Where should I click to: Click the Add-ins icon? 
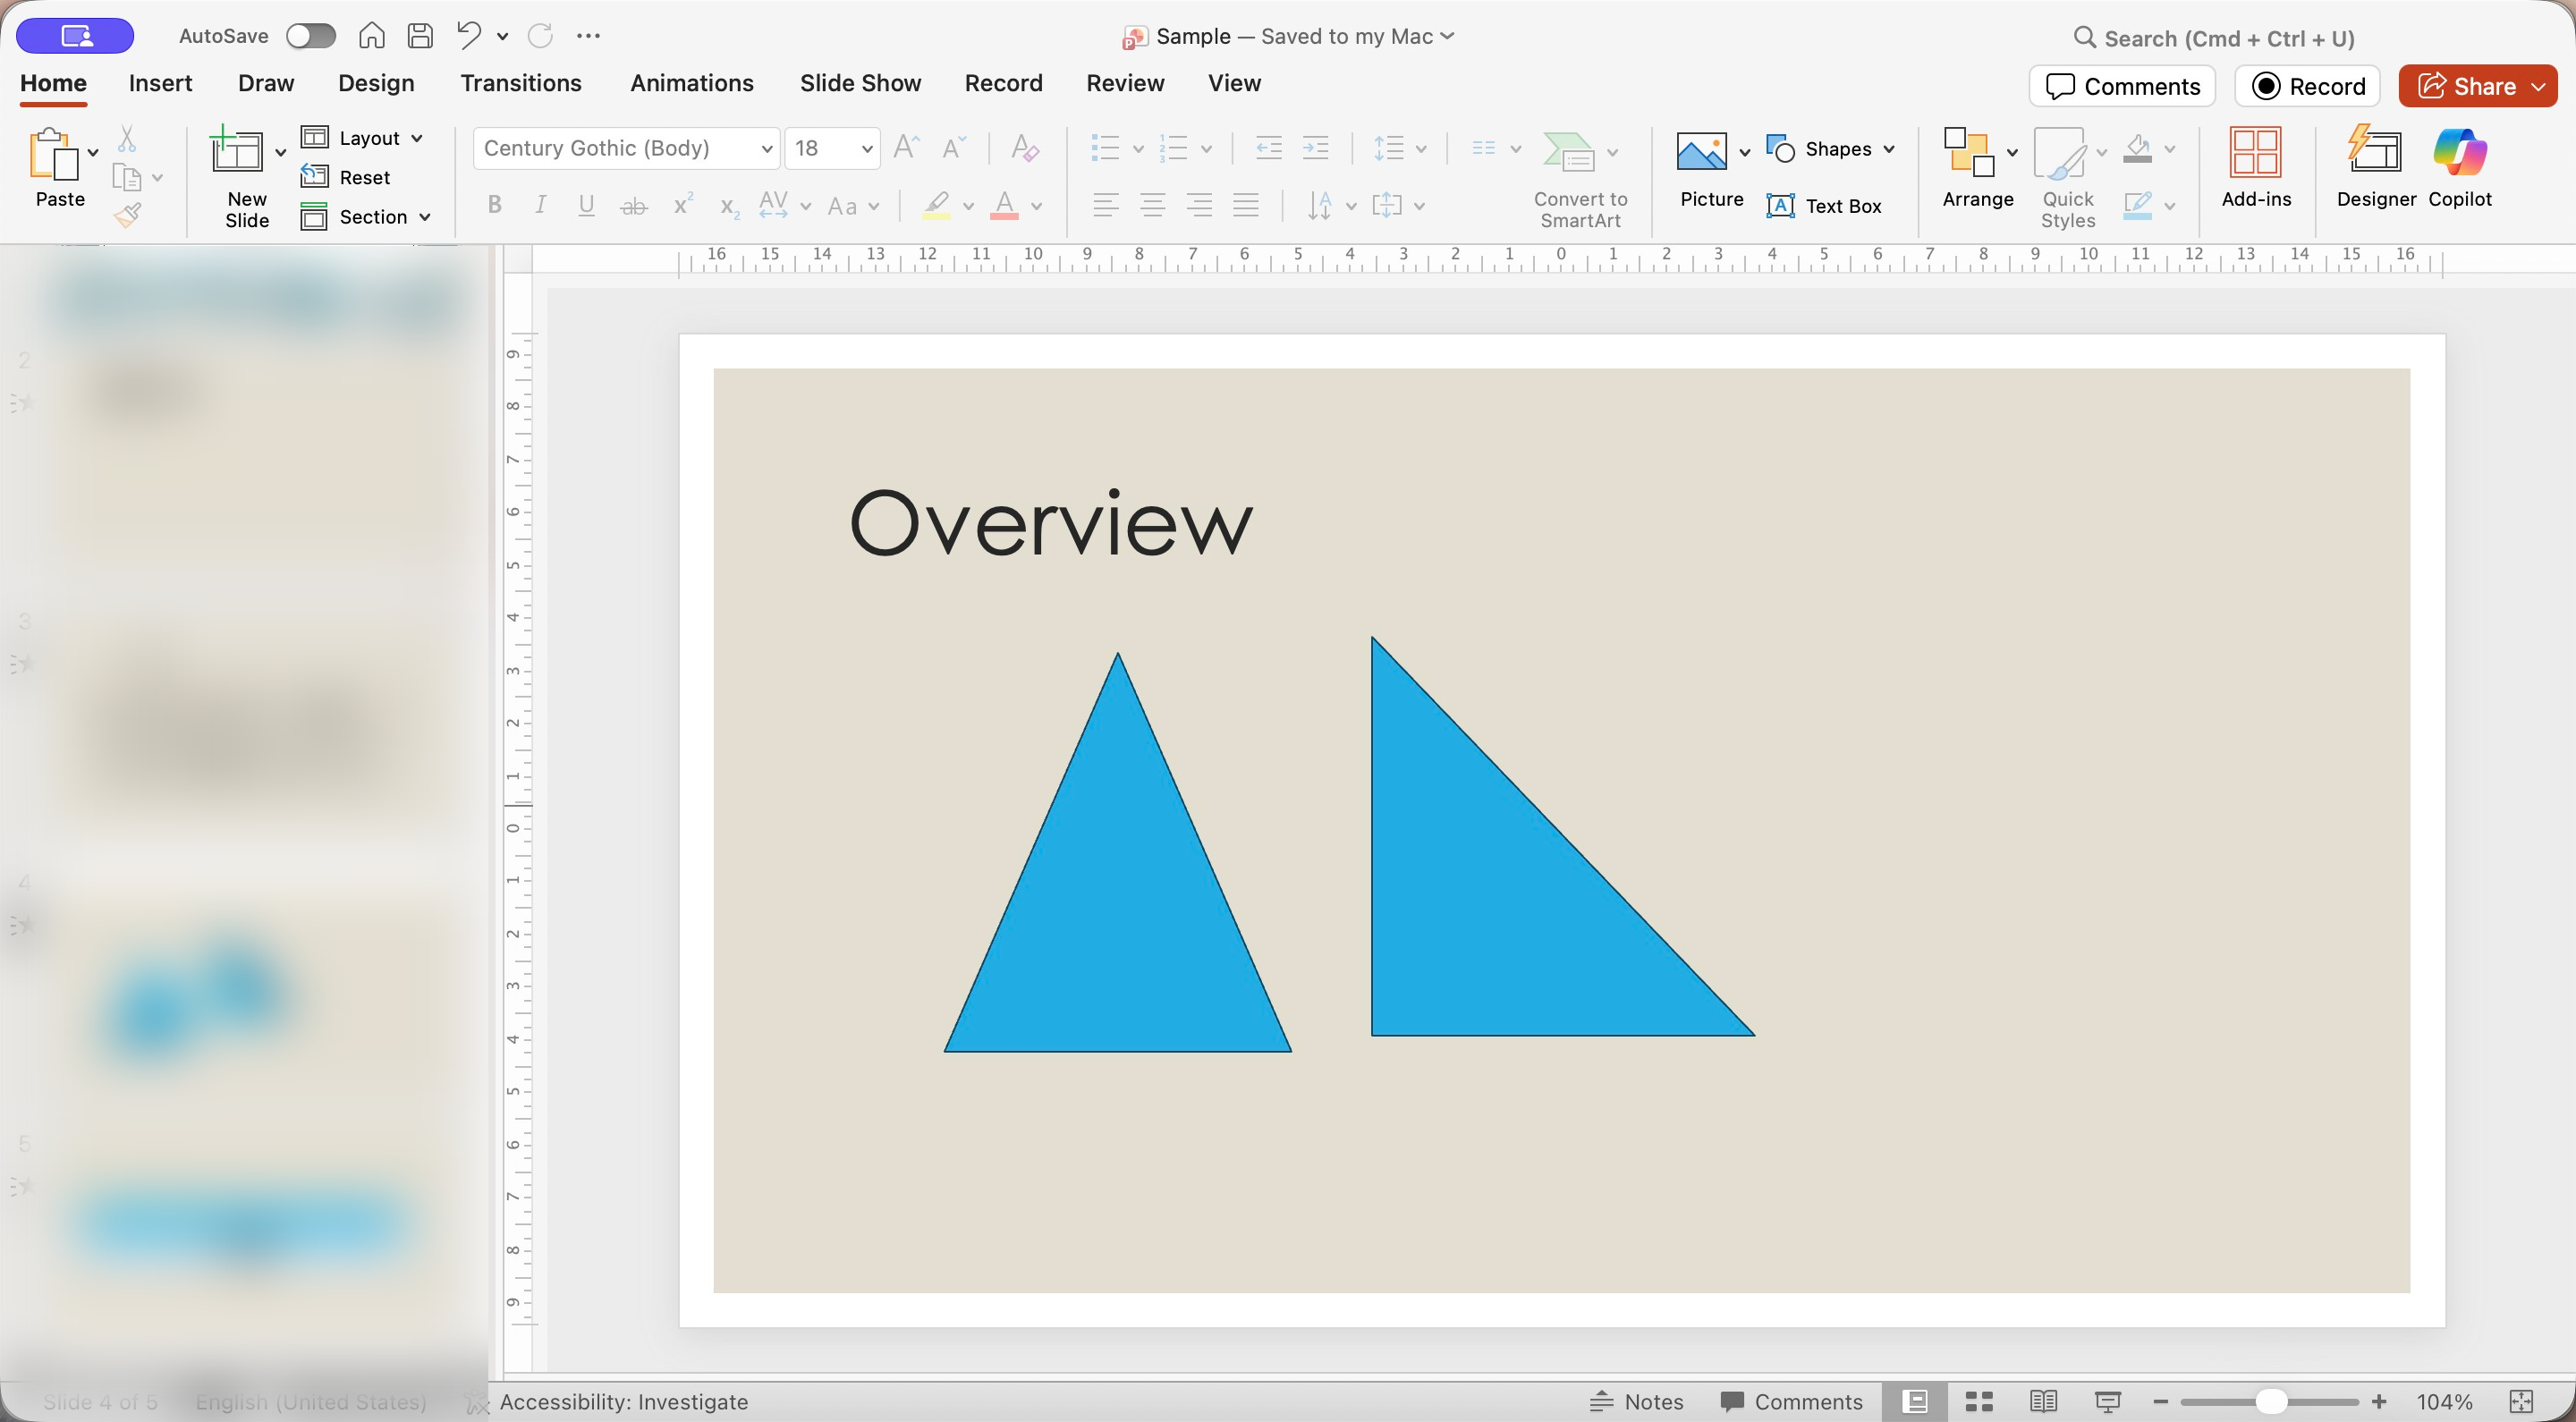(x=2255, y=153)
